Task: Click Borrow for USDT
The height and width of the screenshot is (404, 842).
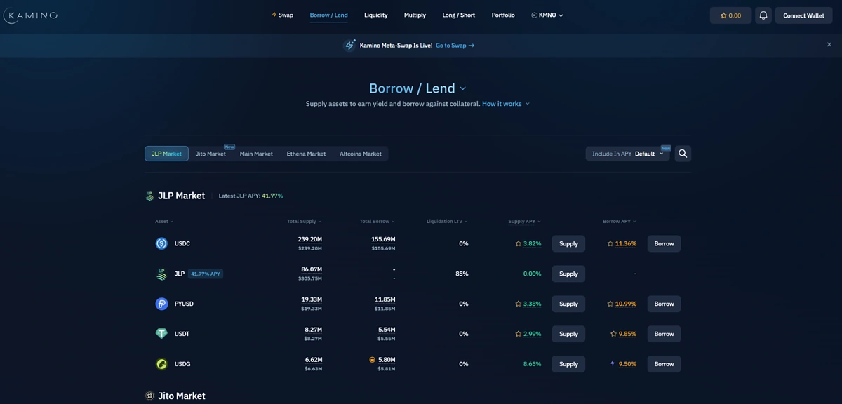Action: [x=664, y=334]
